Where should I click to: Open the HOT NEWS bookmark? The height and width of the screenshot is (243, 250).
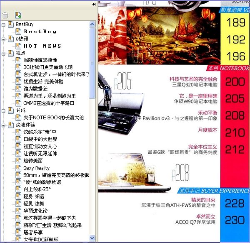[42, 46]
